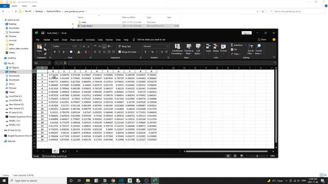The height and width of the screenshot is (184, 328).
Task: Click the Sign in button
Action: [x=247, y=33]
